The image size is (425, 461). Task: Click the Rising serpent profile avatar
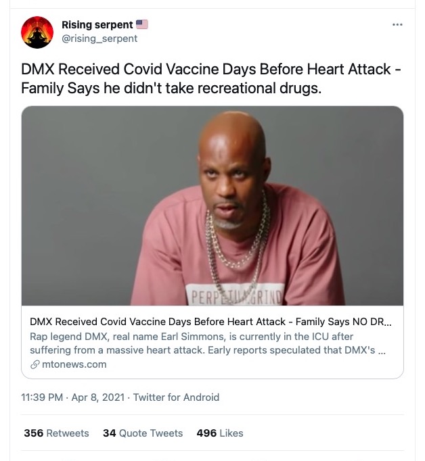coord(38,32)
